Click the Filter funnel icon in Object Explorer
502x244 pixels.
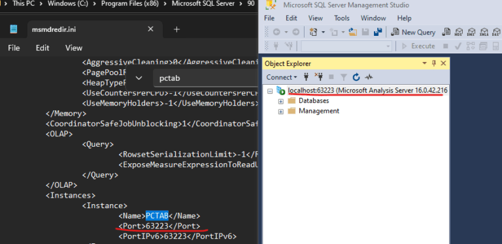coord(344,77)
